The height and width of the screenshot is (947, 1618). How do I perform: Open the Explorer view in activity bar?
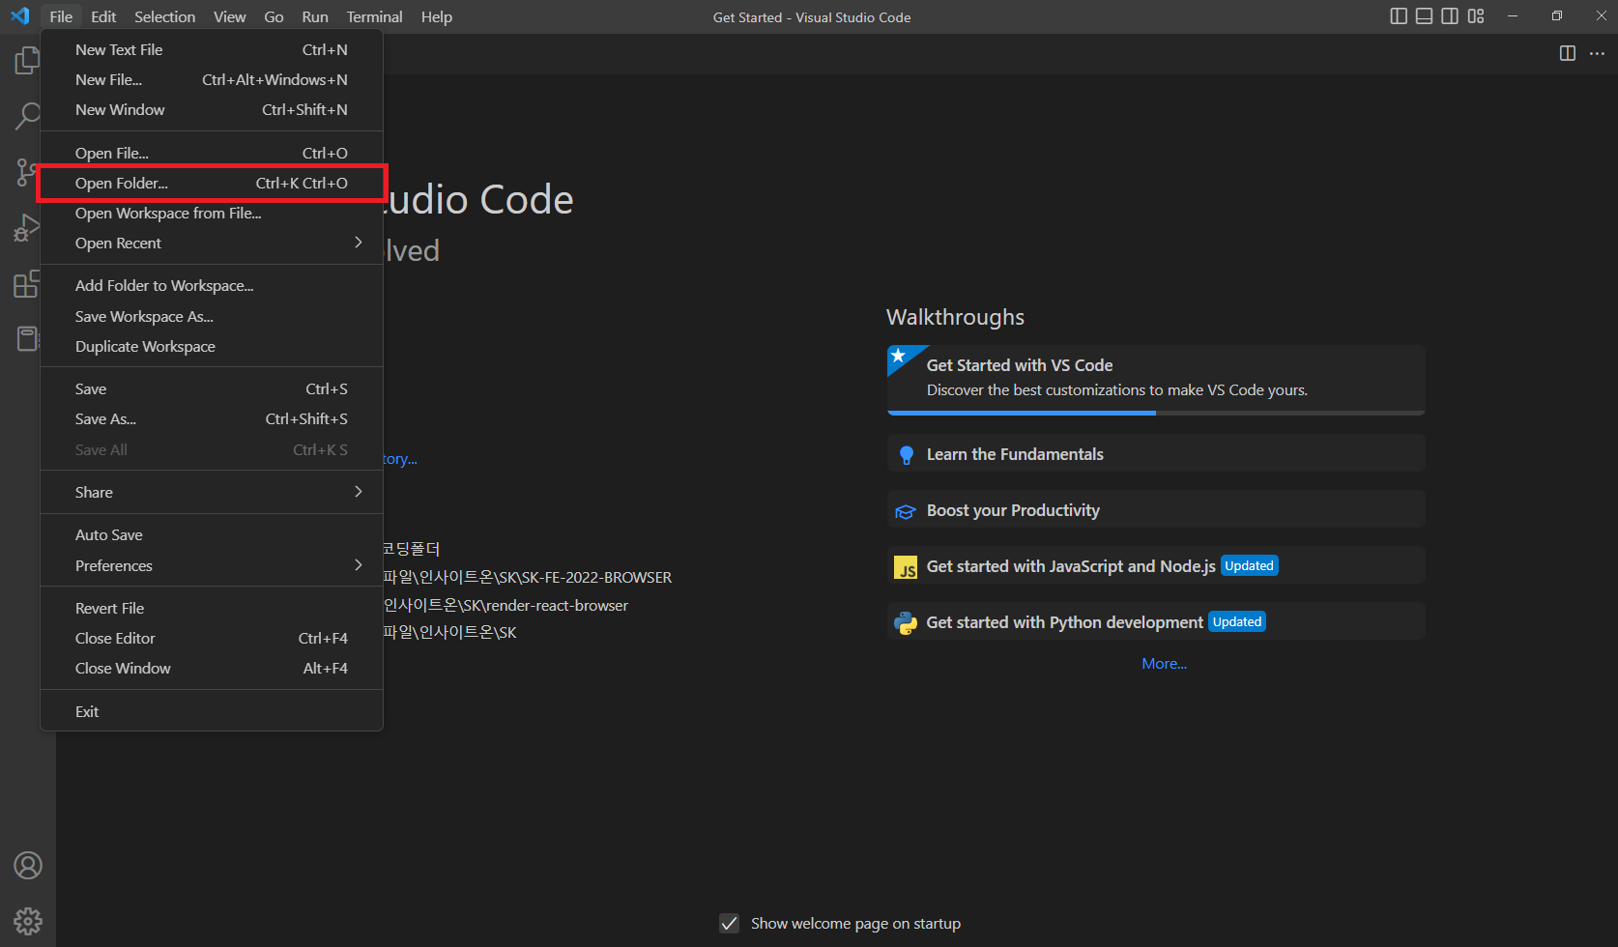[27, 61]
